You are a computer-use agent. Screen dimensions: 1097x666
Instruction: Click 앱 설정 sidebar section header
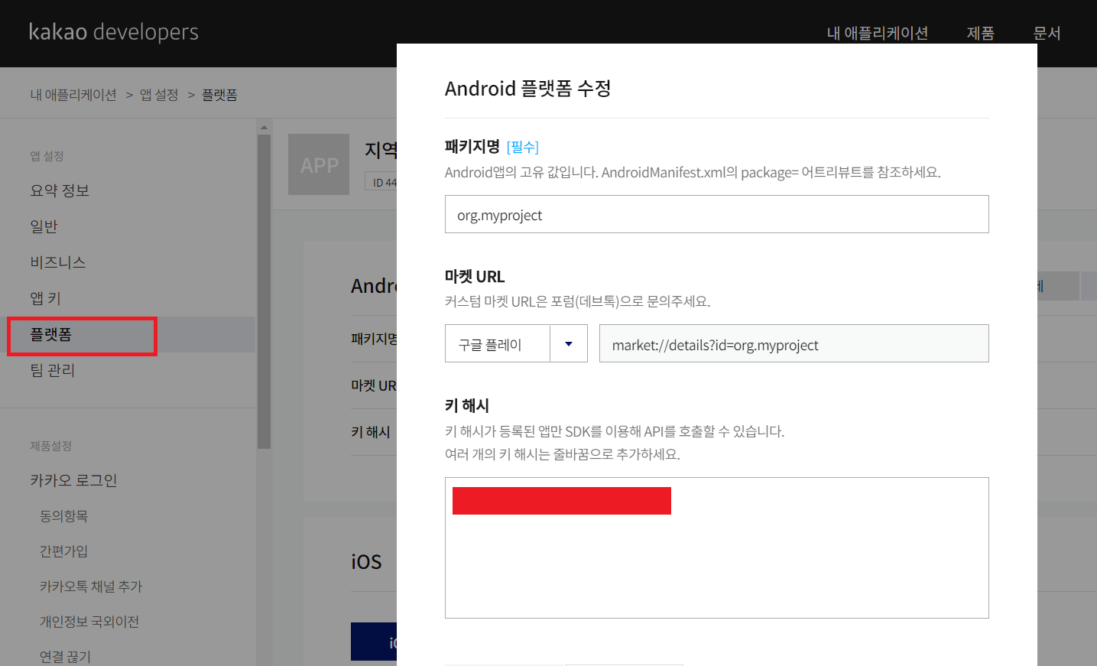pos(47,156)
